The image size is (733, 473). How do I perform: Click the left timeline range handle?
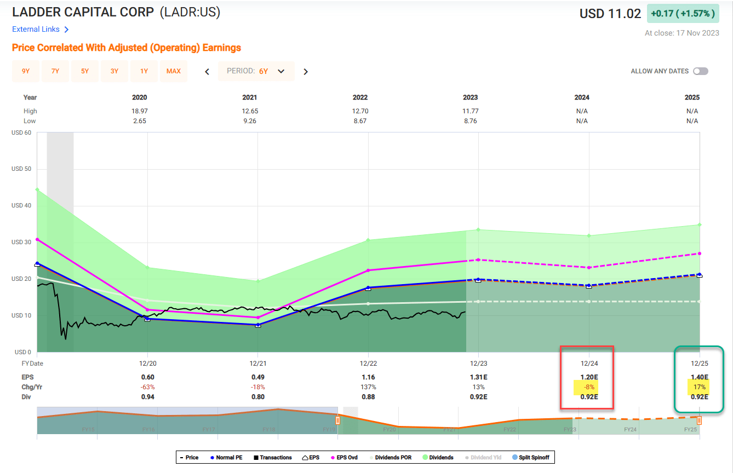pos(337,420)
